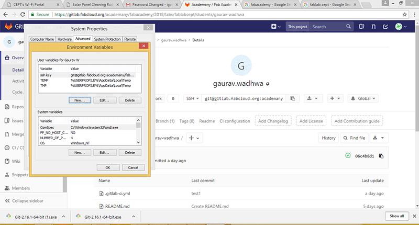Open Tags (0) link

(187, 121)
